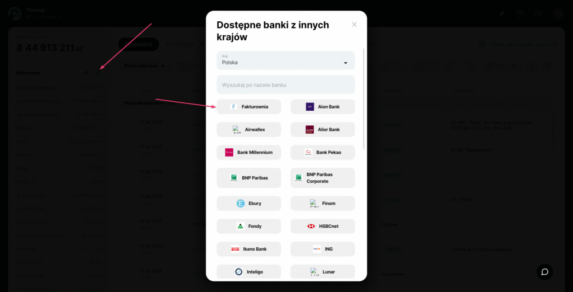Select HSBCnet bank
Image resolution: width=573 pixels, height=292 pixels.
[323, 226]
